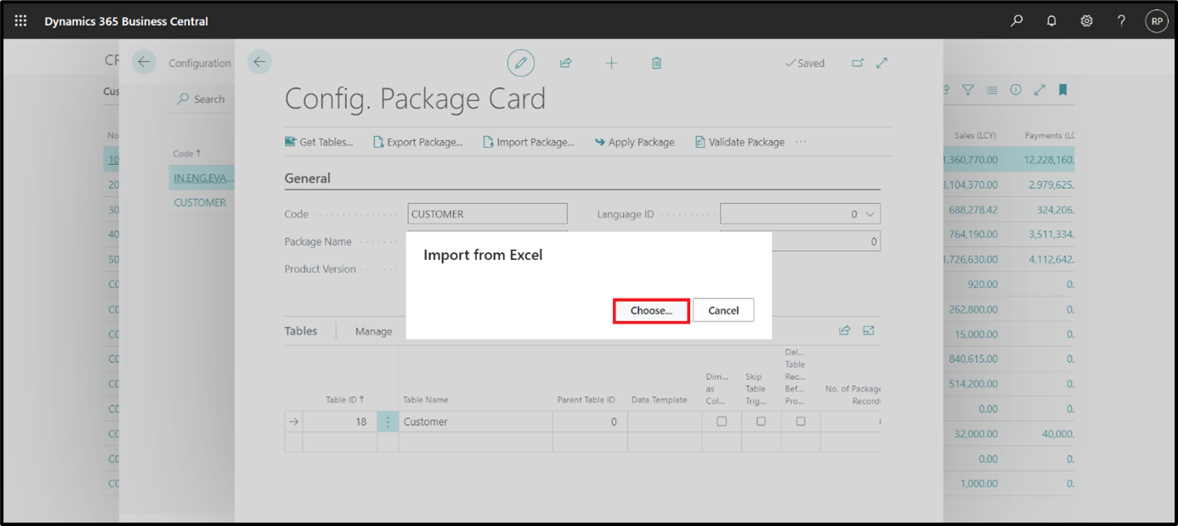Click the Table ID cell 18
The width and height of the screenshot is (1178, 526).
tap(340, 421)
